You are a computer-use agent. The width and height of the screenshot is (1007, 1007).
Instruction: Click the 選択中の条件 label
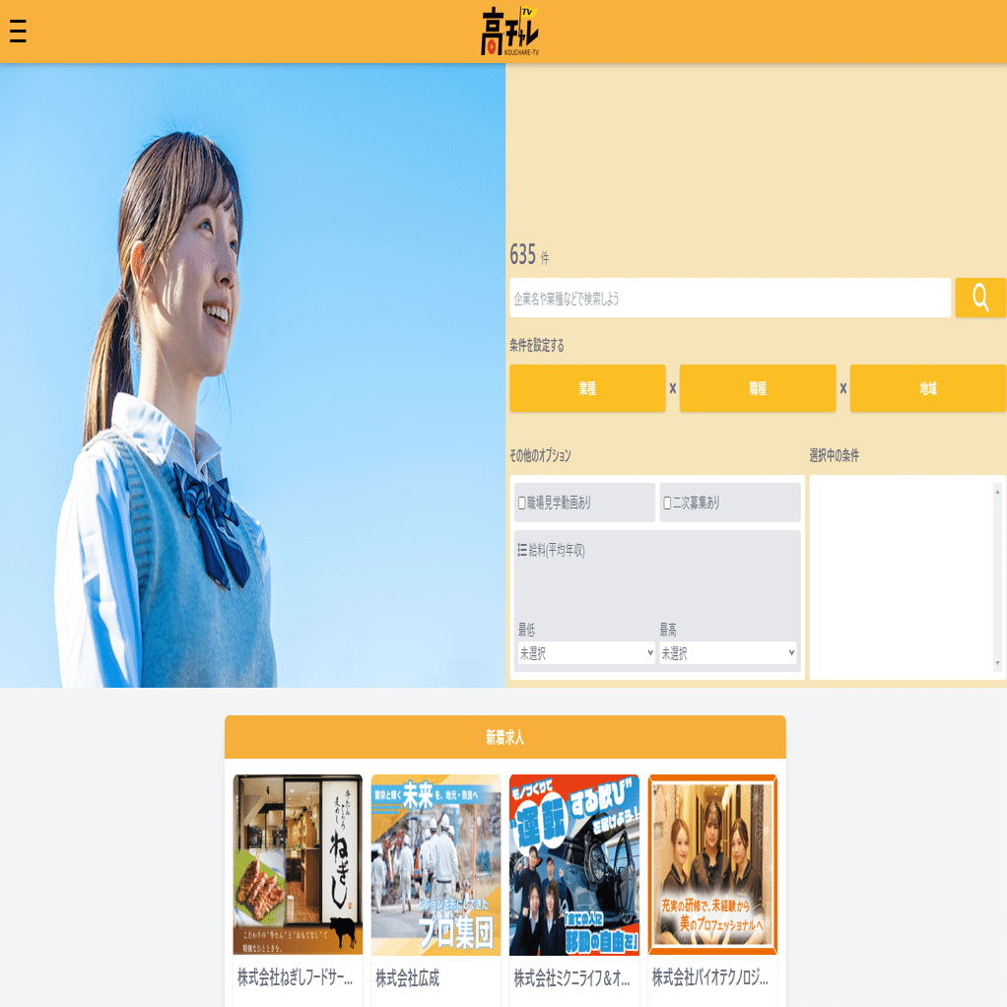(x=835, y=455)
